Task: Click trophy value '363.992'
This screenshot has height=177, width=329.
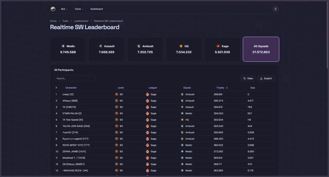Action: 218,171
